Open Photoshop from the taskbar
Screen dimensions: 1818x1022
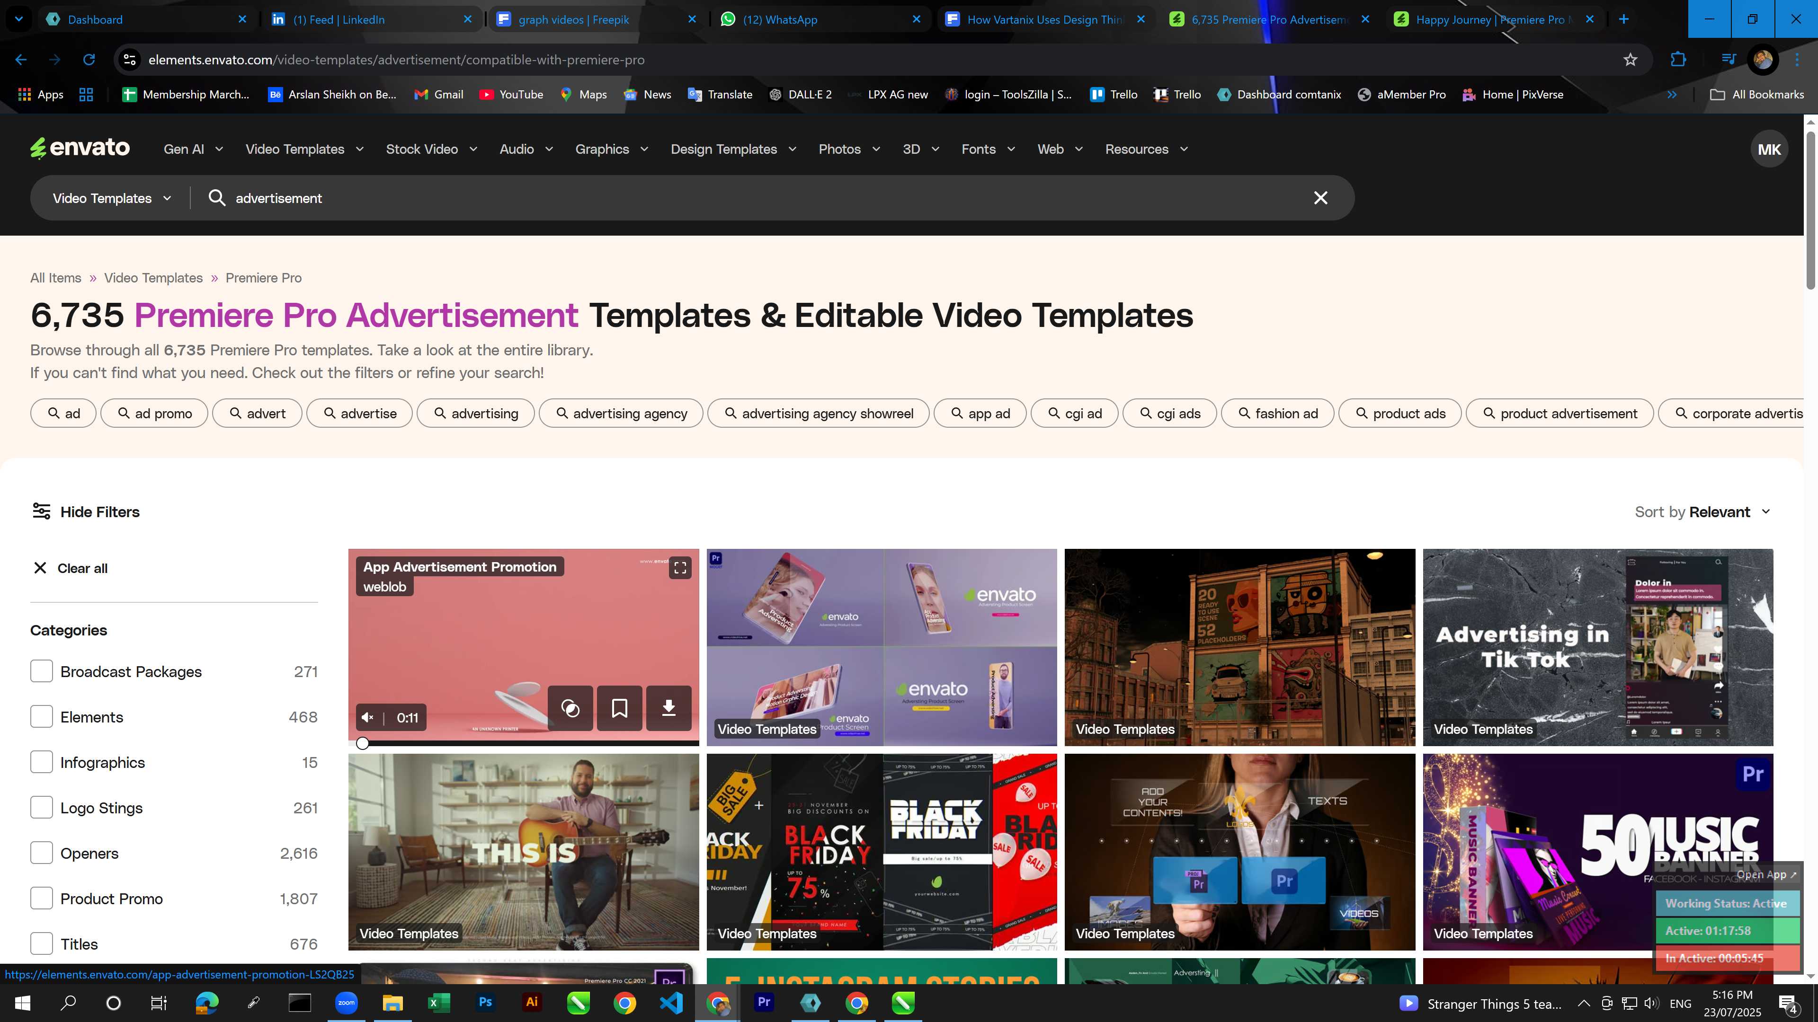point(485,1002)
